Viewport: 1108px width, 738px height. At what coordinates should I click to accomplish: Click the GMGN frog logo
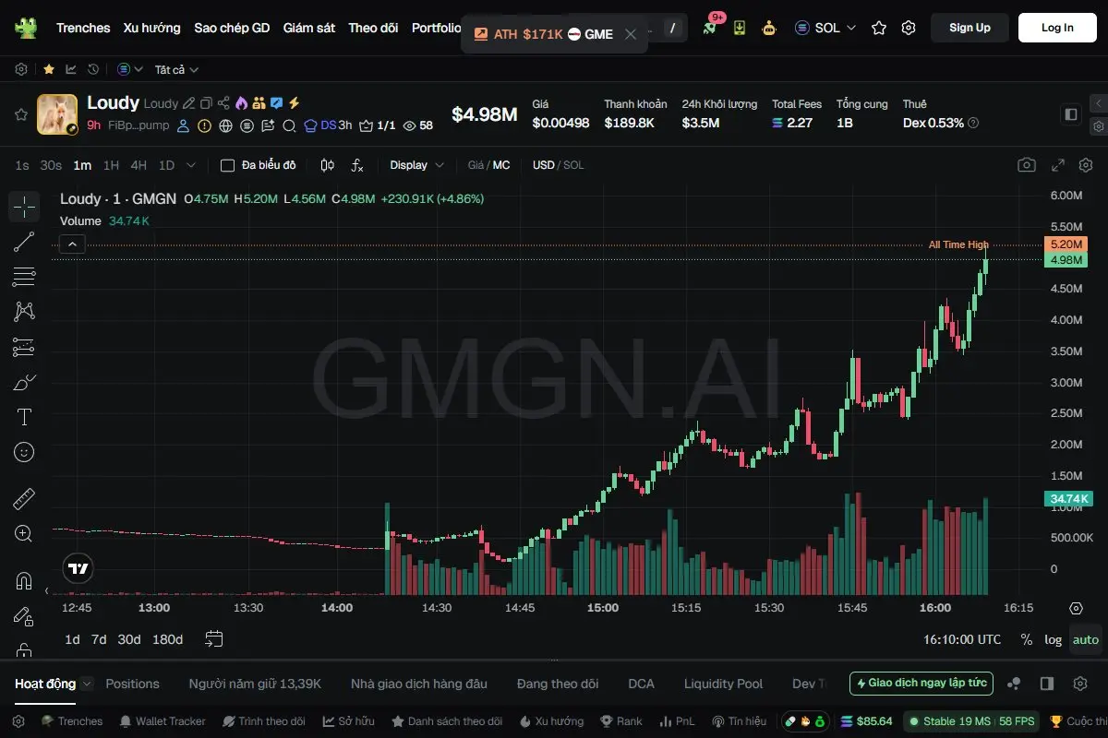click(25, 28)
